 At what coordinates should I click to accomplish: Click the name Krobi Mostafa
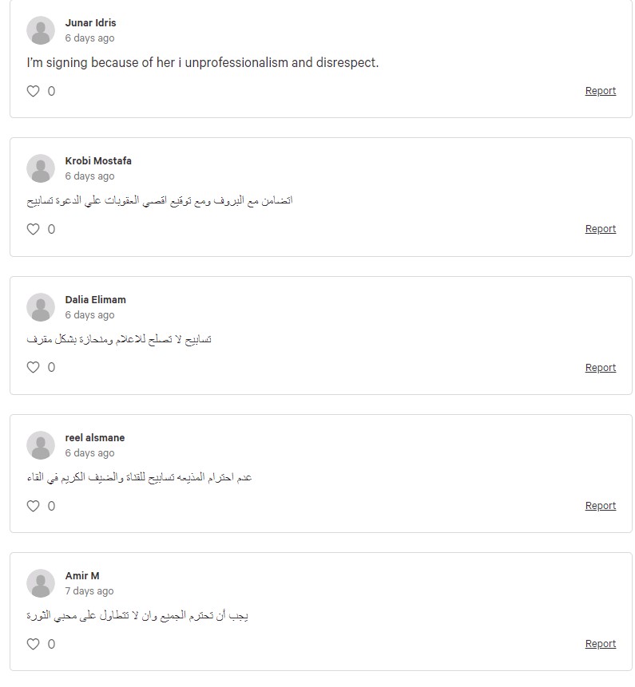pos(98,161)
